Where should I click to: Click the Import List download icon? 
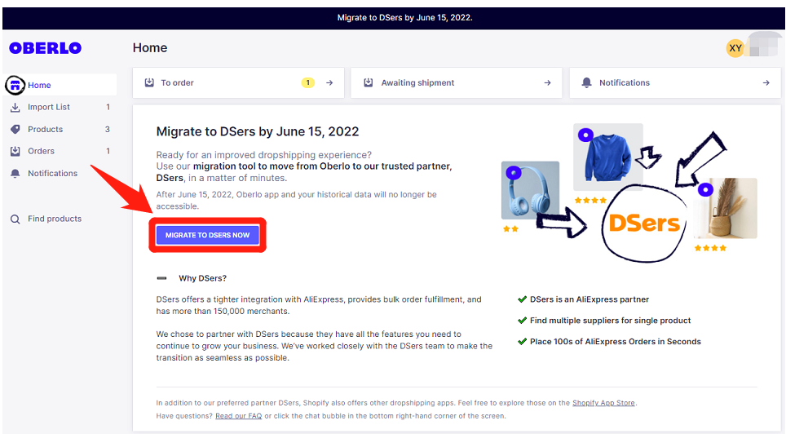15,108
